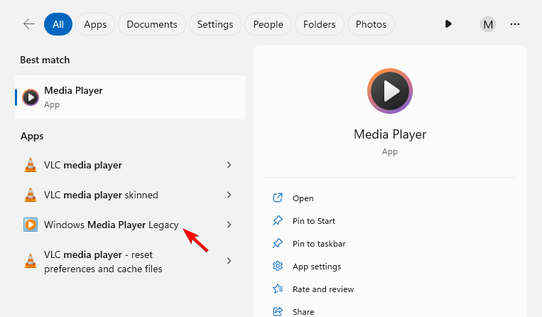Viewport: 542px width, 317px height.
Task: Switch to the Photos filter tab
Action: 371,24
